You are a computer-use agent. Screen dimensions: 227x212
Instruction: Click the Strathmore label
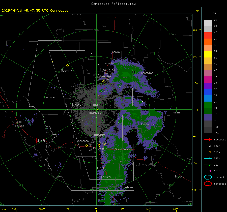123,149
